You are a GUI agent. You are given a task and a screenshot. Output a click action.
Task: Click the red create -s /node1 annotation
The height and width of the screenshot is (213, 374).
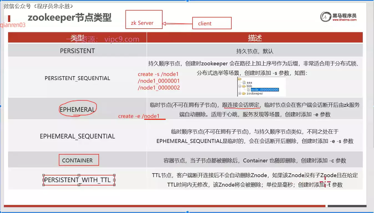point(158,74)
